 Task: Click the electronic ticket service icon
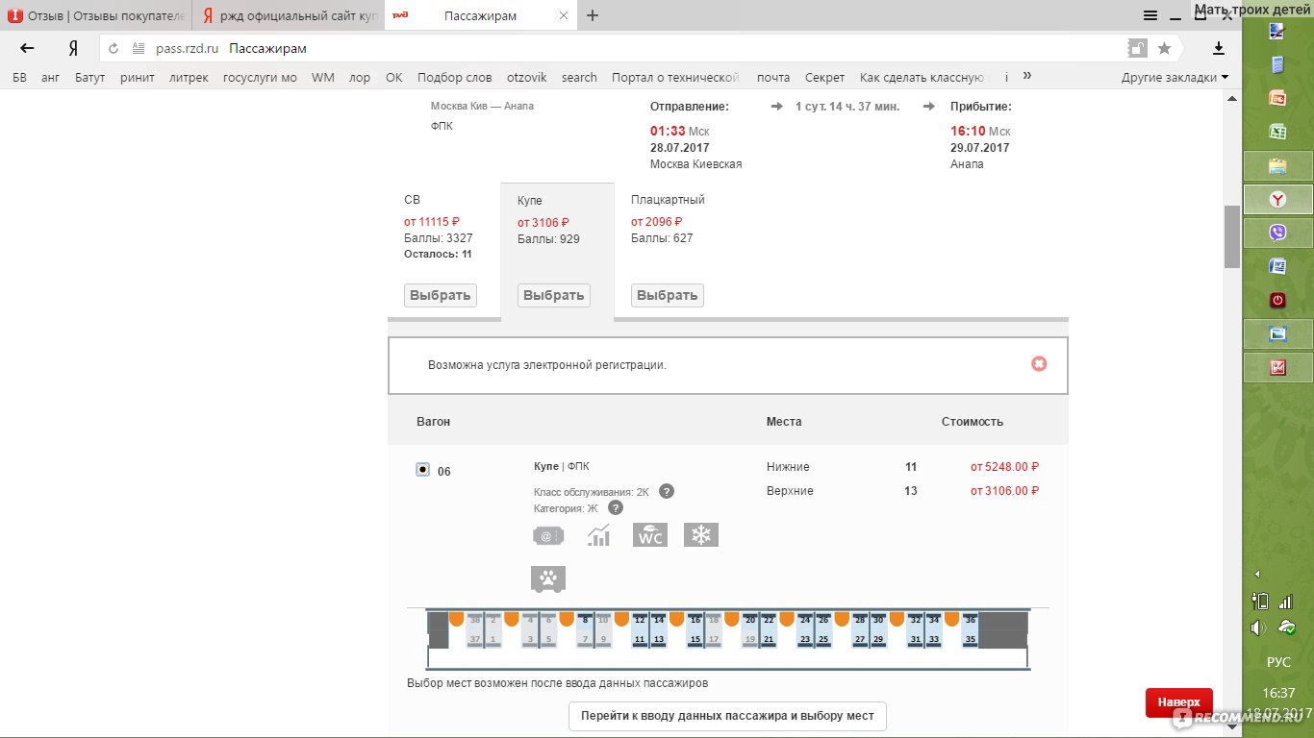548,536
